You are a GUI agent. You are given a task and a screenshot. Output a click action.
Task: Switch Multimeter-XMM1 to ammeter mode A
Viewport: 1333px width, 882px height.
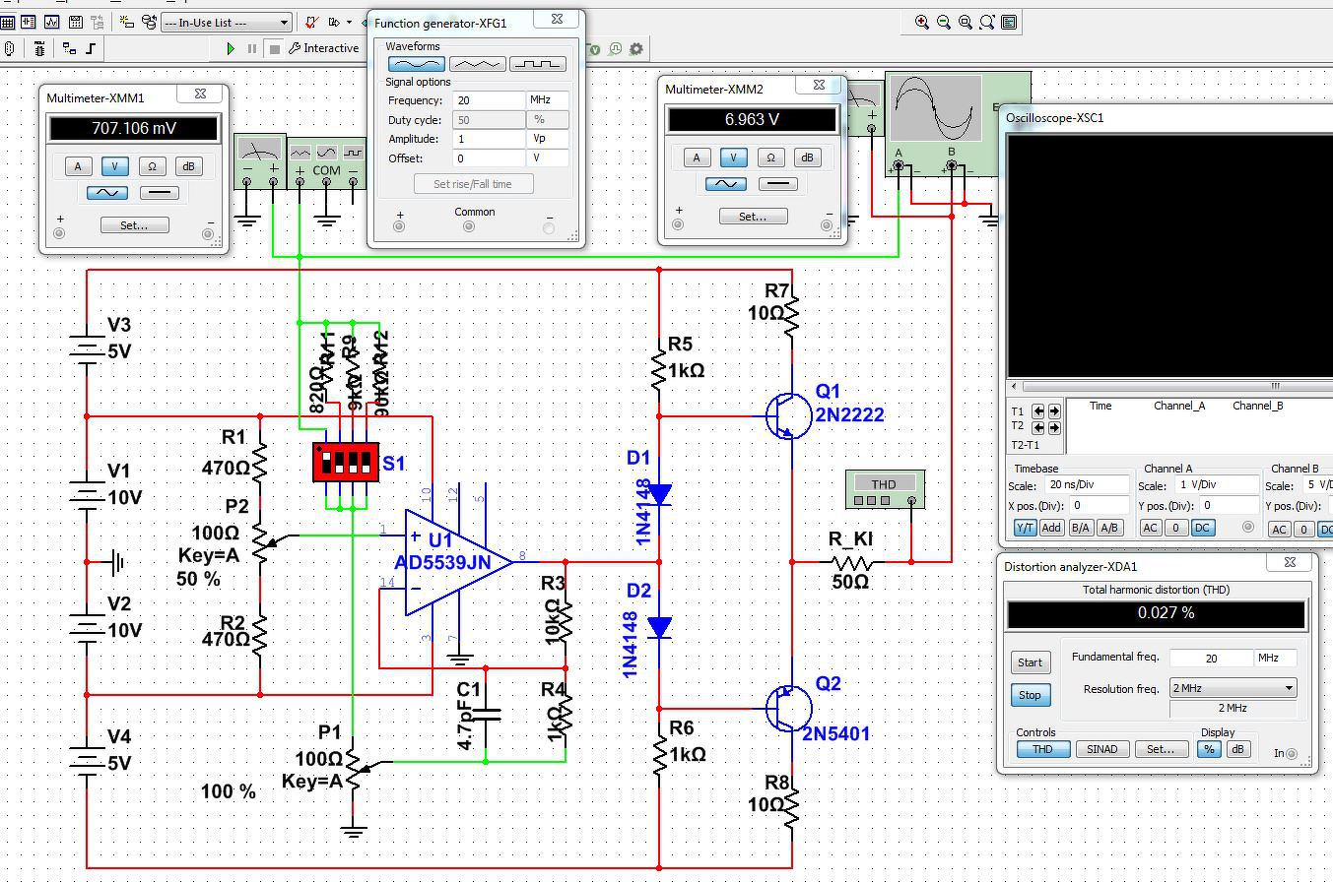point(78,166)
